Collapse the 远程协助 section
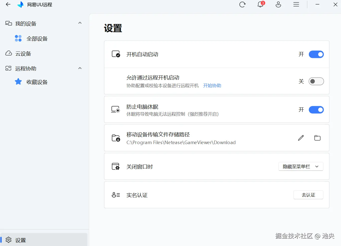The height and width of the screenshot is (246, 341). 80,68
